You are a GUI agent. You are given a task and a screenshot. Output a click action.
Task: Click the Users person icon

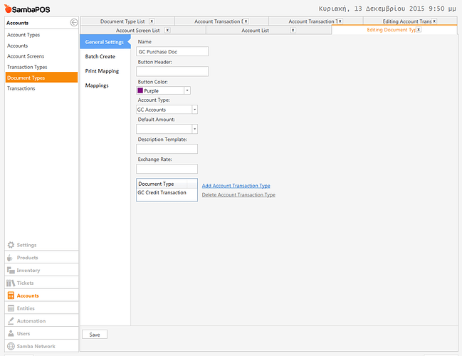[11, 333]
